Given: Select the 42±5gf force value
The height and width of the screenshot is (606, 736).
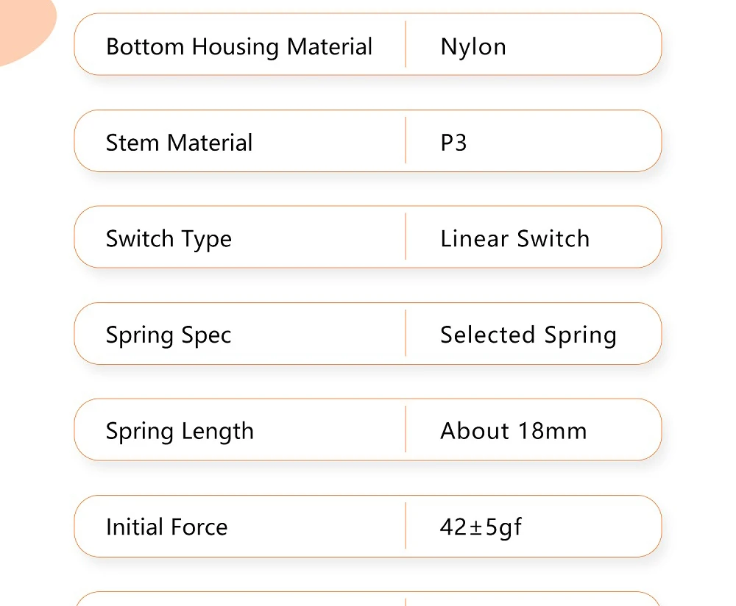Looking at the screenshot, I should point(481,527).
